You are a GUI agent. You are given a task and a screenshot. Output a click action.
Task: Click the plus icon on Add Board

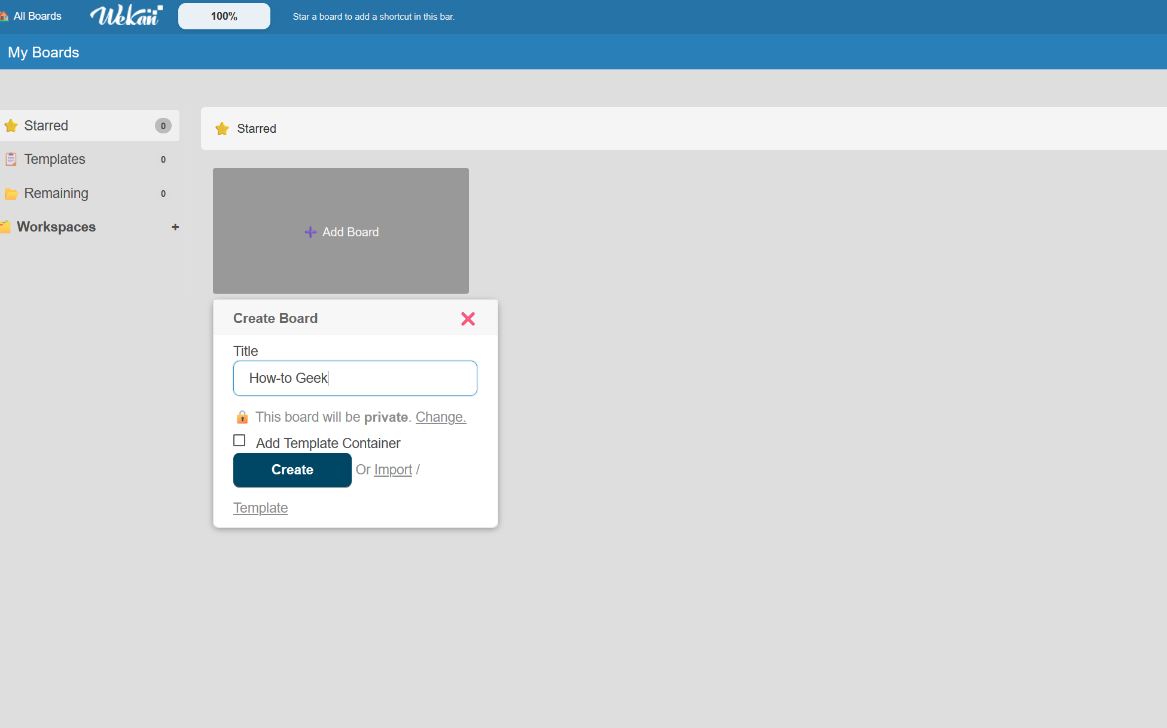click(310, 232)
